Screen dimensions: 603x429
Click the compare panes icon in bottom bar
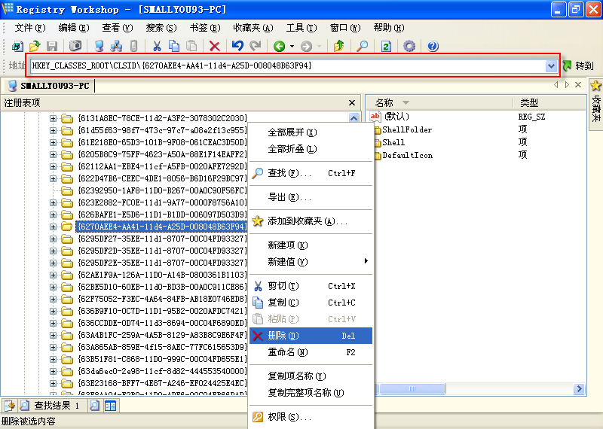(x=110, y=406)
